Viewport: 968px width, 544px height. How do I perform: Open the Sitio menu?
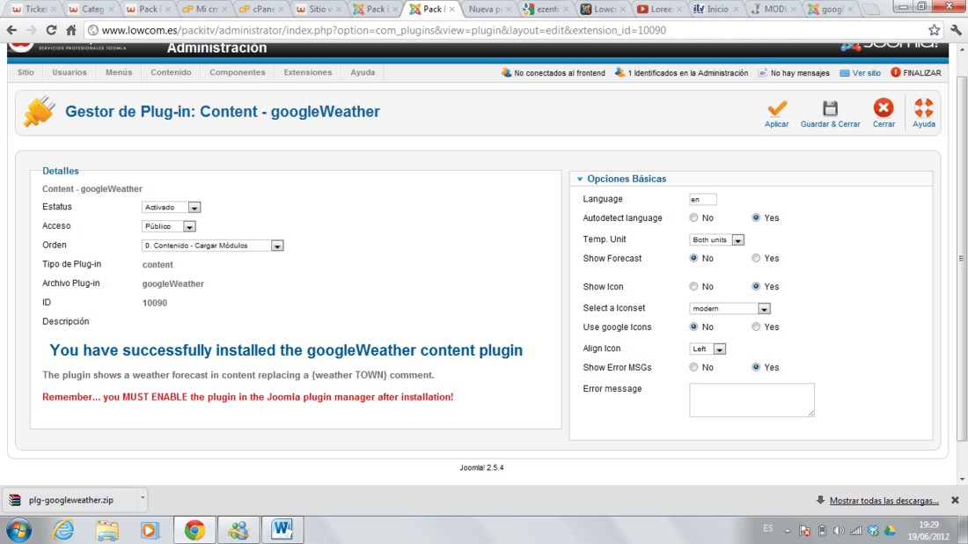(26, 72)
